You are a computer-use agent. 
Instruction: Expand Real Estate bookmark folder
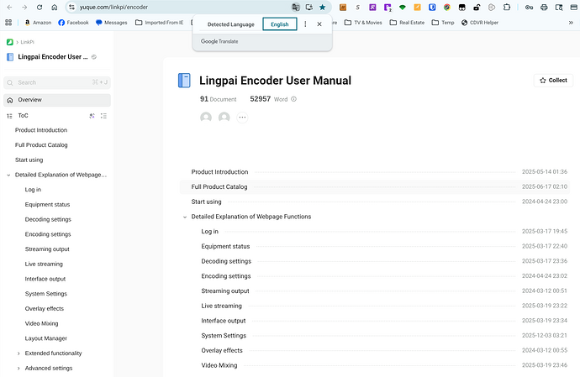point(407,23)
